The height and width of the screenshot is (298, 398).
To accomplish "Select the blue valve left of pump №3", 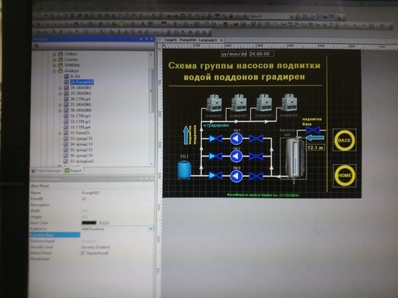I will (216, 175).
